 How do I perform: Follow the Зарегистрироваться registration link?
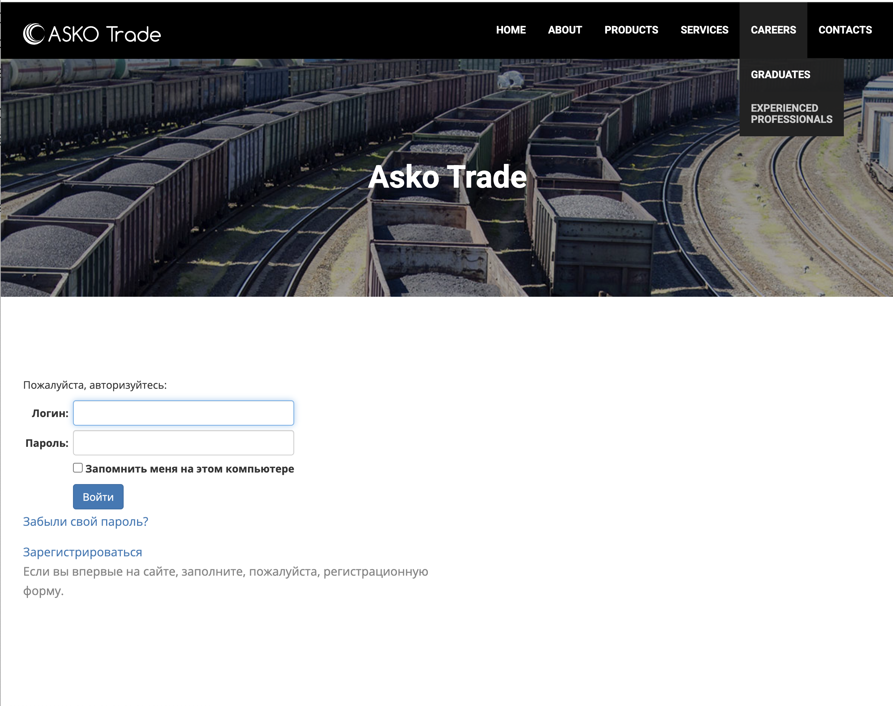pos(82,552)
